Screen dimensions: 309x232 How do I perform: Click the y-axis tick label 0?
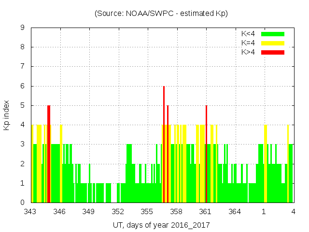tap(23, 203)
